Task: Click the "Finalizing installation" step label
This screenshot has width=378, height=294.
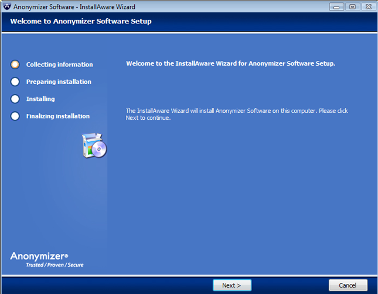Action: click(58, 116)
